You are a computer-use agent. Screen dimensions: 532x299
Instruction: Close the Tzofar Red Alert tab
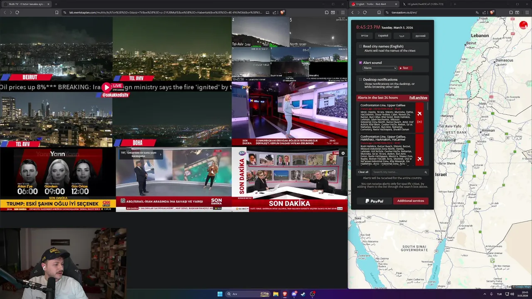point(396,4)
